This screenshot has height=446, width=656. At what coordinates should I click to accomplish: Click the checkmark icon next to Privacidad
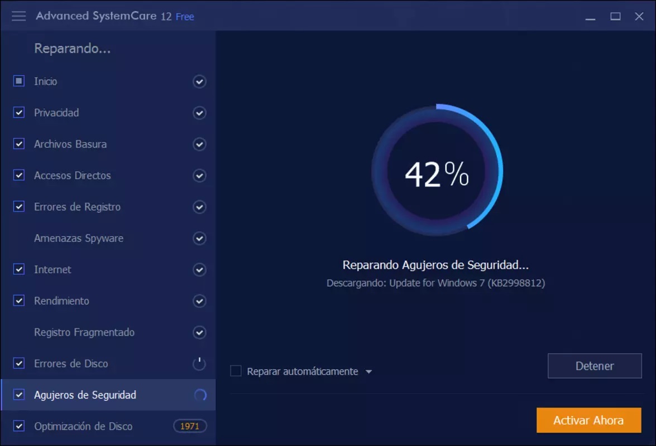click(199, 113)
